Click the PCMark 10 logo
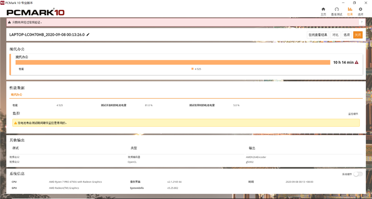 pyautogui.click(x=36, y=12)
